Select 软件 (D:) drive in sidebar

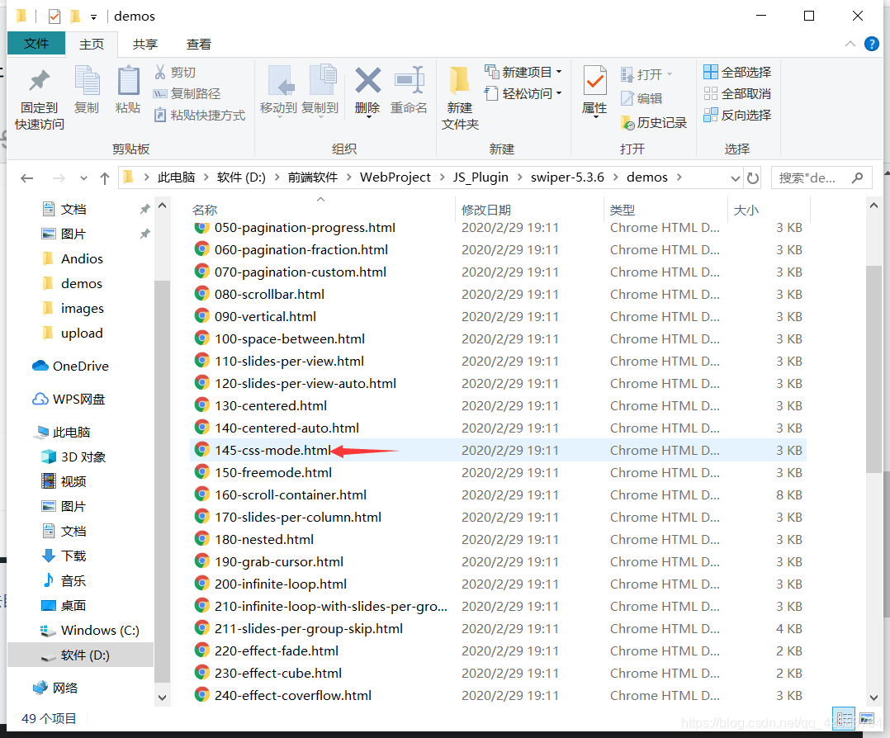tap(81, 655)
